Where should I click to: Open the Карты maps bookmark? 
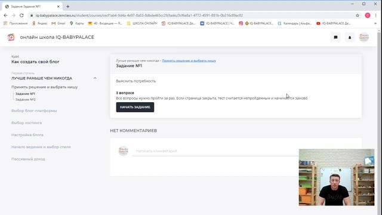(x=76, y=23)
